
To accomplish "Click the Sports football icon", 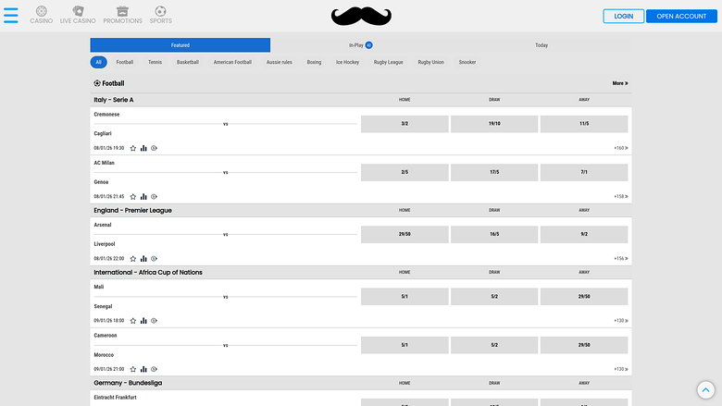I will 161,12.
